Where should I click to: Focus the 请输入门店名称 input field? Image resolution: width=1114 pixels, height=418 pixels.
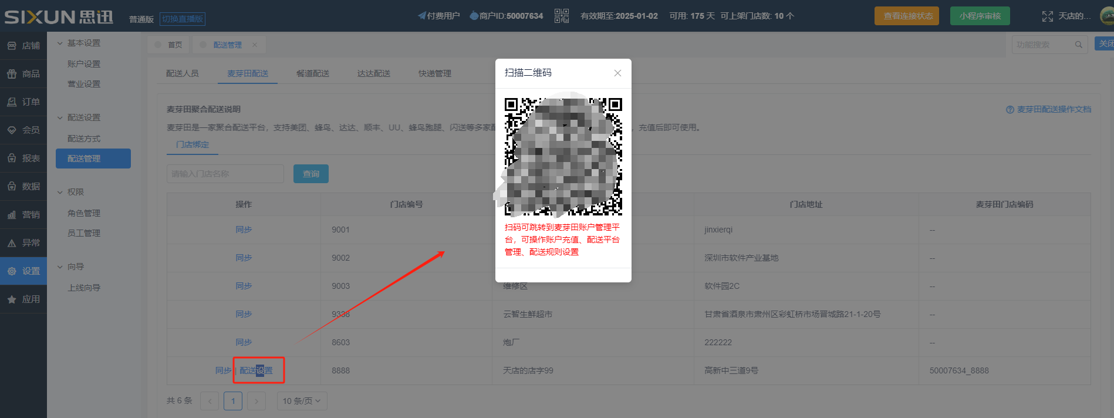[225, 174]
